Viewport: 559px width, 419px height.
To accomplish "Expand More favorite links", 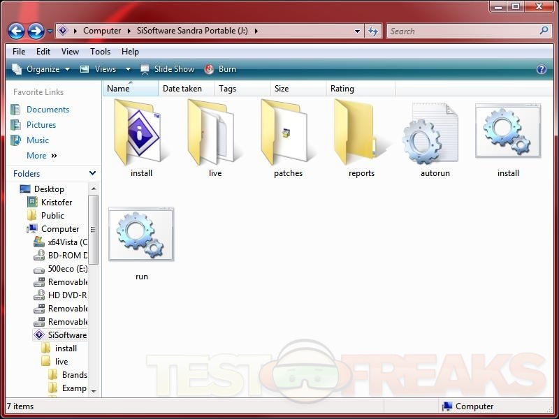I will pos(41,156).
